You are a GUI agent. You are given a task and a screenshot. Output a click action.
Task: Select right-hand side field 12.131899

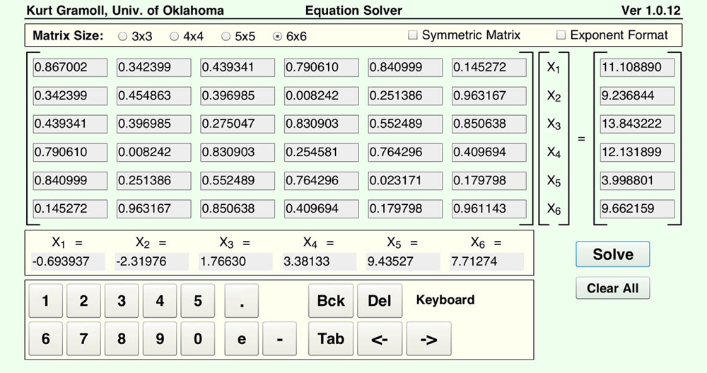click(637, 153)
